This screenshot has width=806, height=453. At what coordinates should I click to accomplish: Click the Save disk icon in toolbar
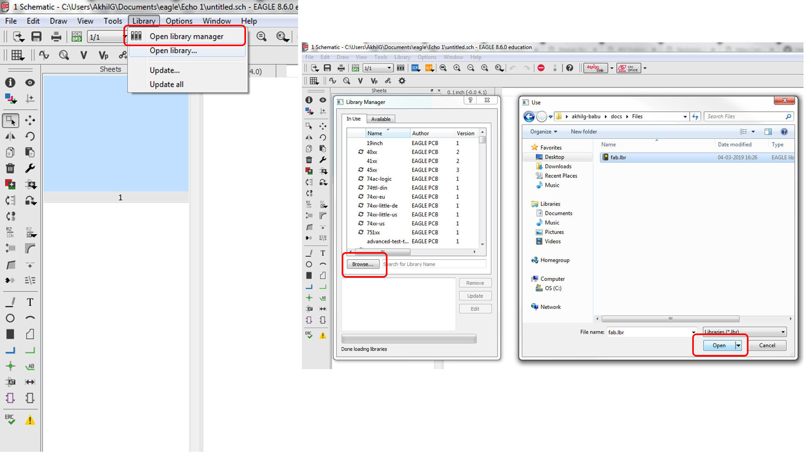(x=37, y=37)
